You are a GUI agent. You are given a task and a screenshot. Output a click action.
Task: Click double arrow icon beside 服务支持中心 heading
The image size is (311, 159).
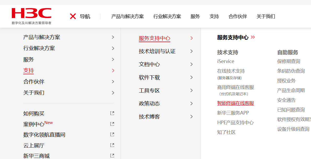click(253, 37)
